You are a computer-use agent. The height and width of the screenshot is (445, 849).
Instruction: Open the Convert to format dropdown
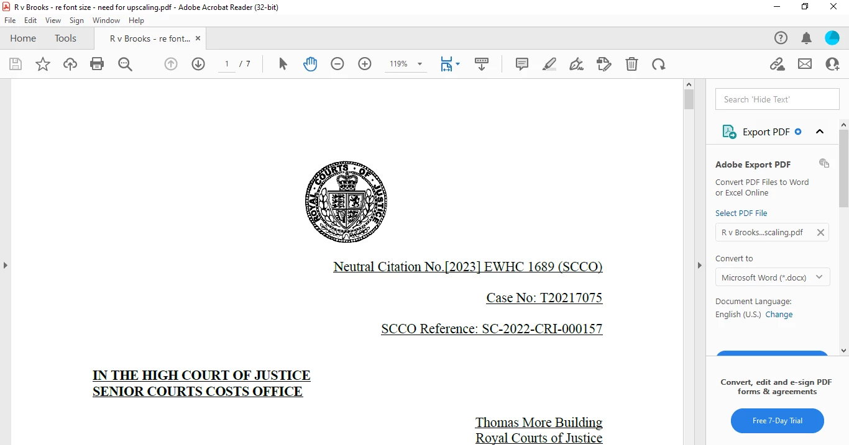[772, 277]
